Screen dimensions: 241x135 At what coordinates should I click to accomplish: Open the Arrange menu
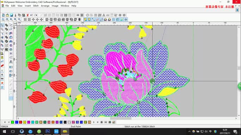45,6
